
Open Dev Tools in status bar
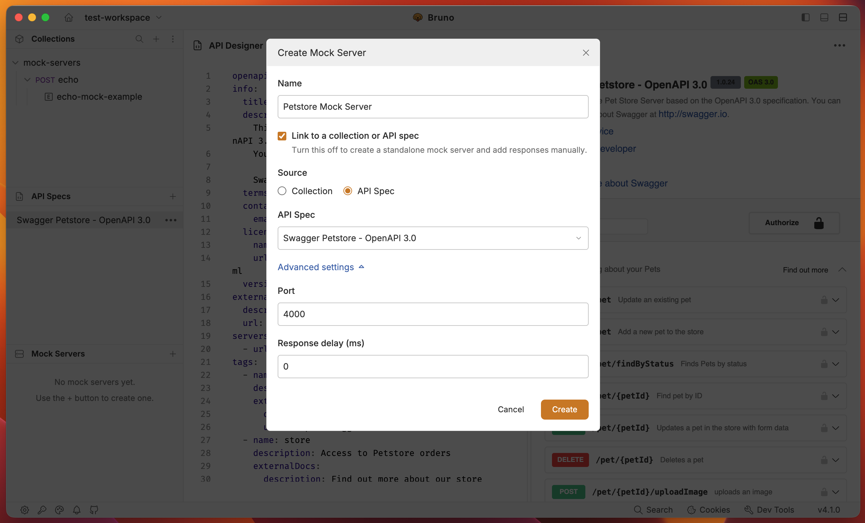(769, 509)
